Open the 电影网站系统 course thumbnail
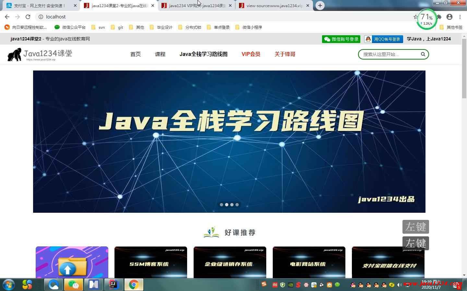 (309, 262)
